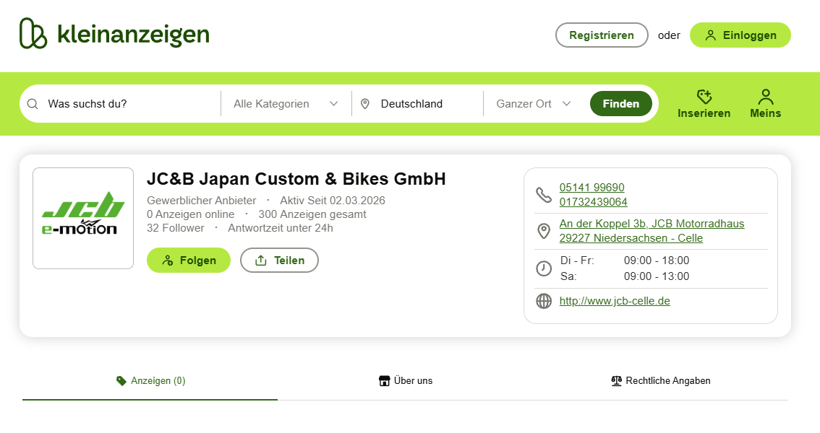
Task: Click the map pin icon beside the address
Action: [x=544, y=231]
